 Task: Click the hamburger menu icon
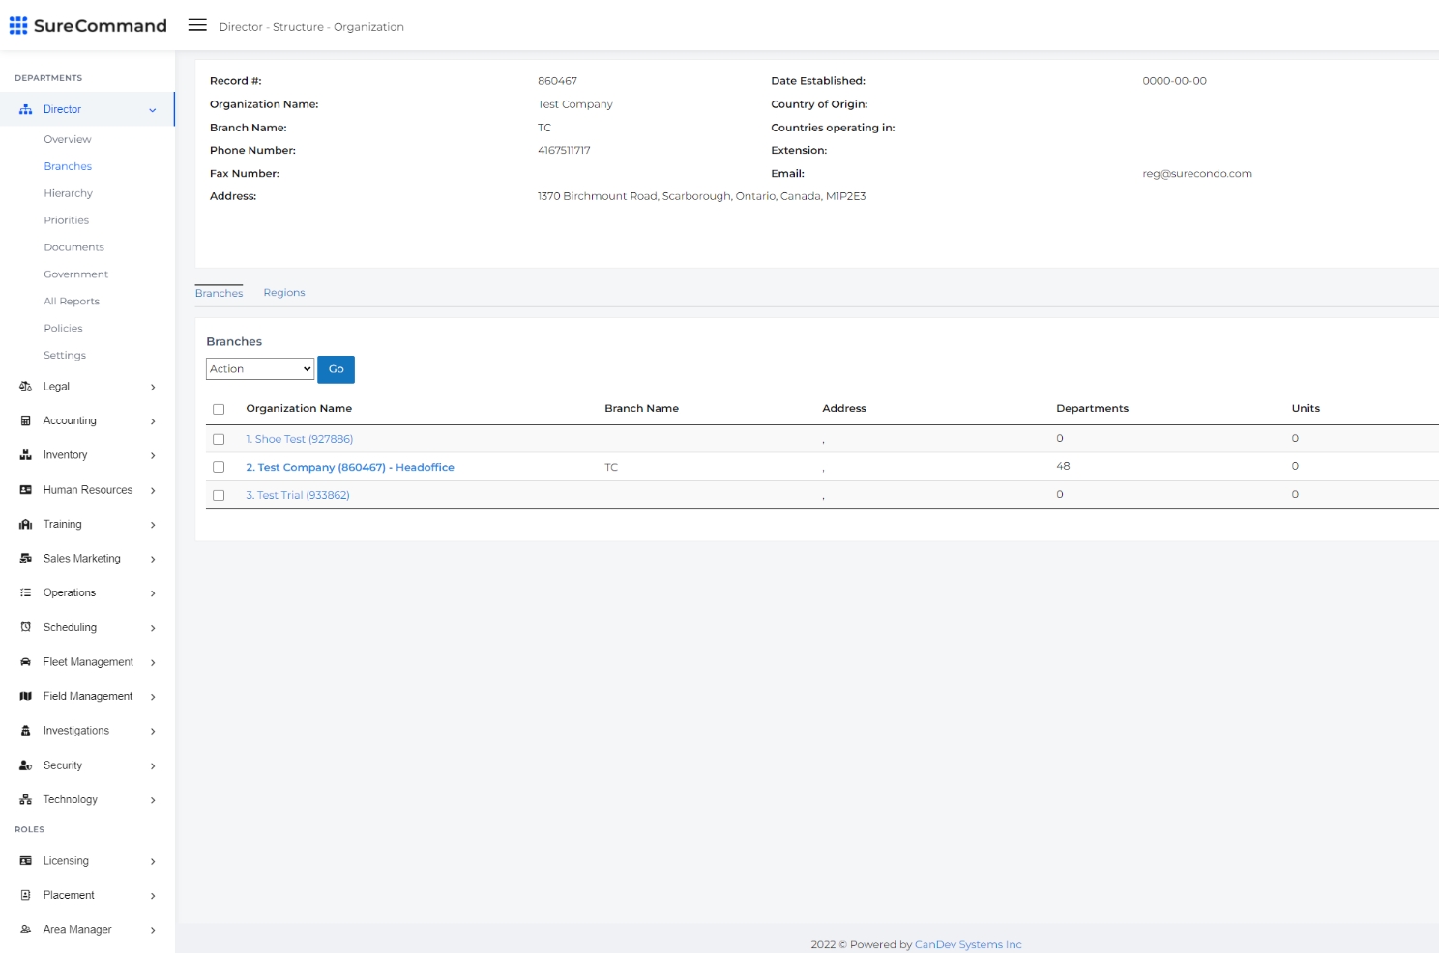pos(197,25)
